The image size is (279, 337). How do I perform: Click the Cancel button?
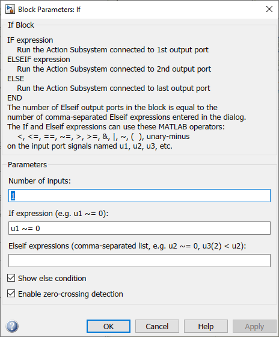pyautogui.click(x=157, y=326)
